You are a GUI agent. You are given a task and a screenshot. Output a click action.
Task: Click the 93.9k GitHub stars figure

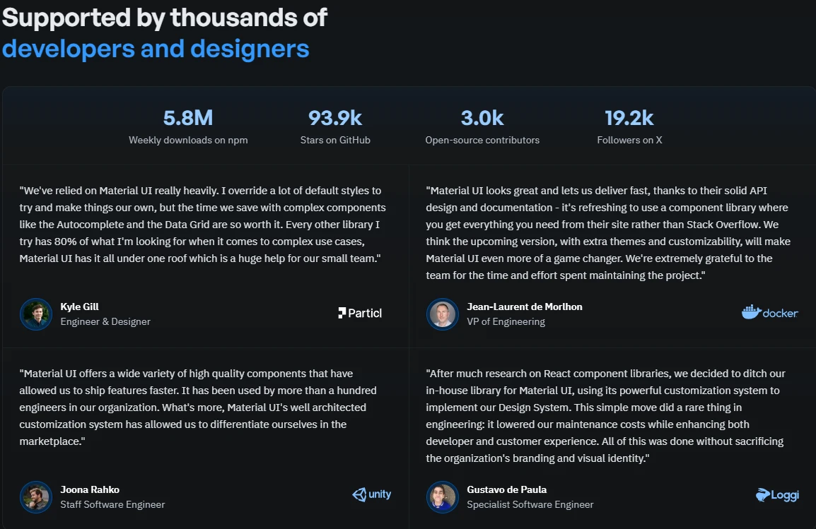coord(335,118)
